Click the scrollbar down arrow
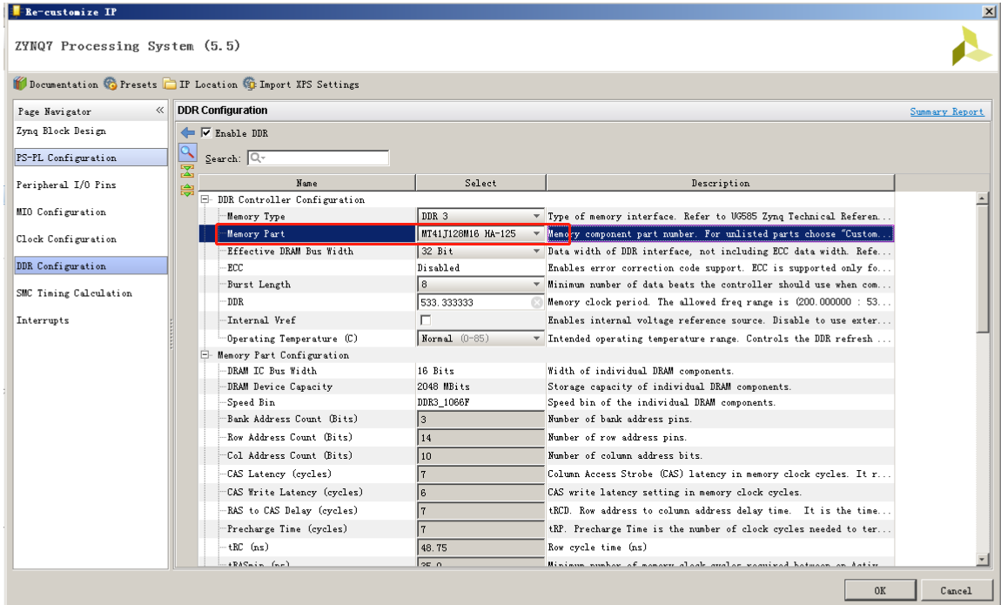 [983, 559]
